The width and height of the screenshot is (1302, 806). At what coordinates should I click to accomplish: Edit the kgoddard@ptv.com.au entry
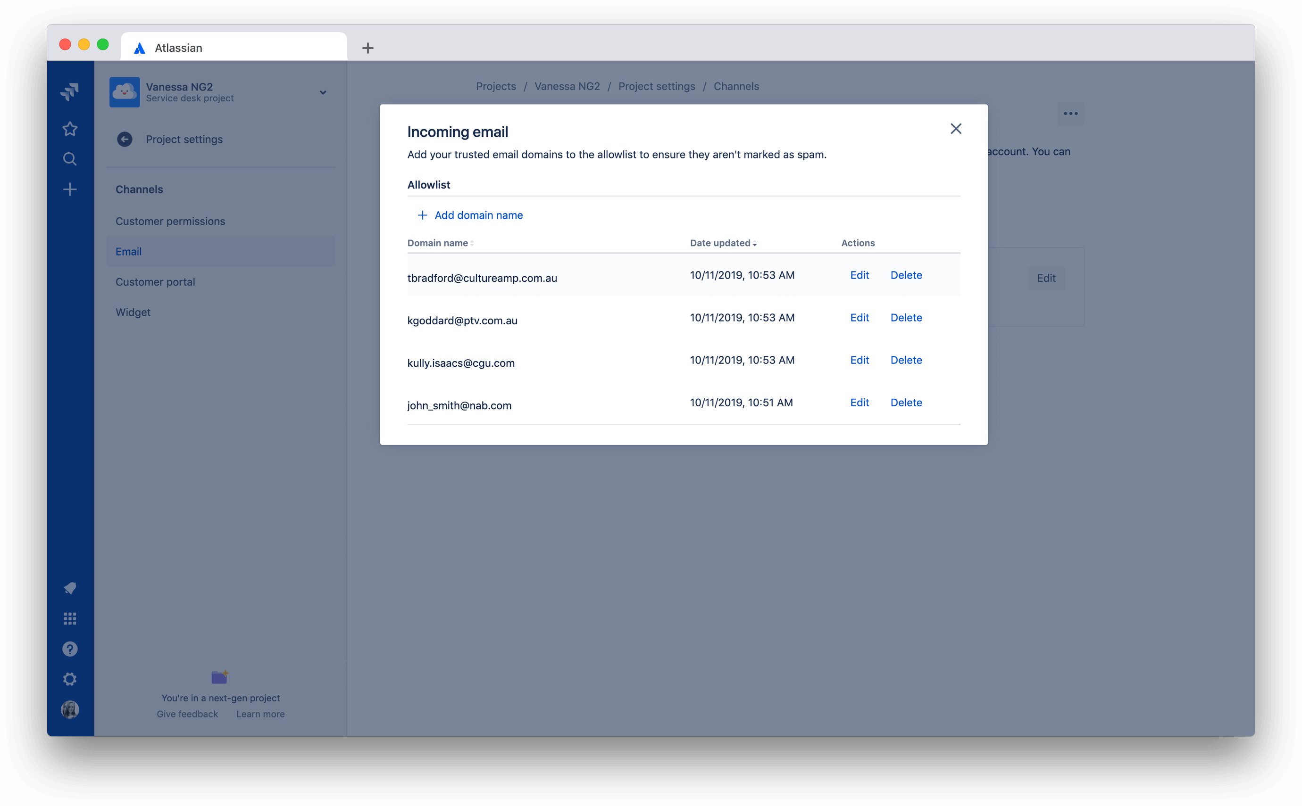[x=860, y=318]
